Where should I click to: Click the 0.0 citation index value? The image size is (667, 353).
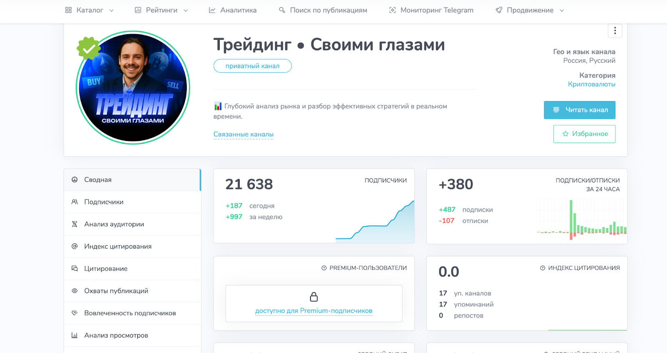(449, 272)
